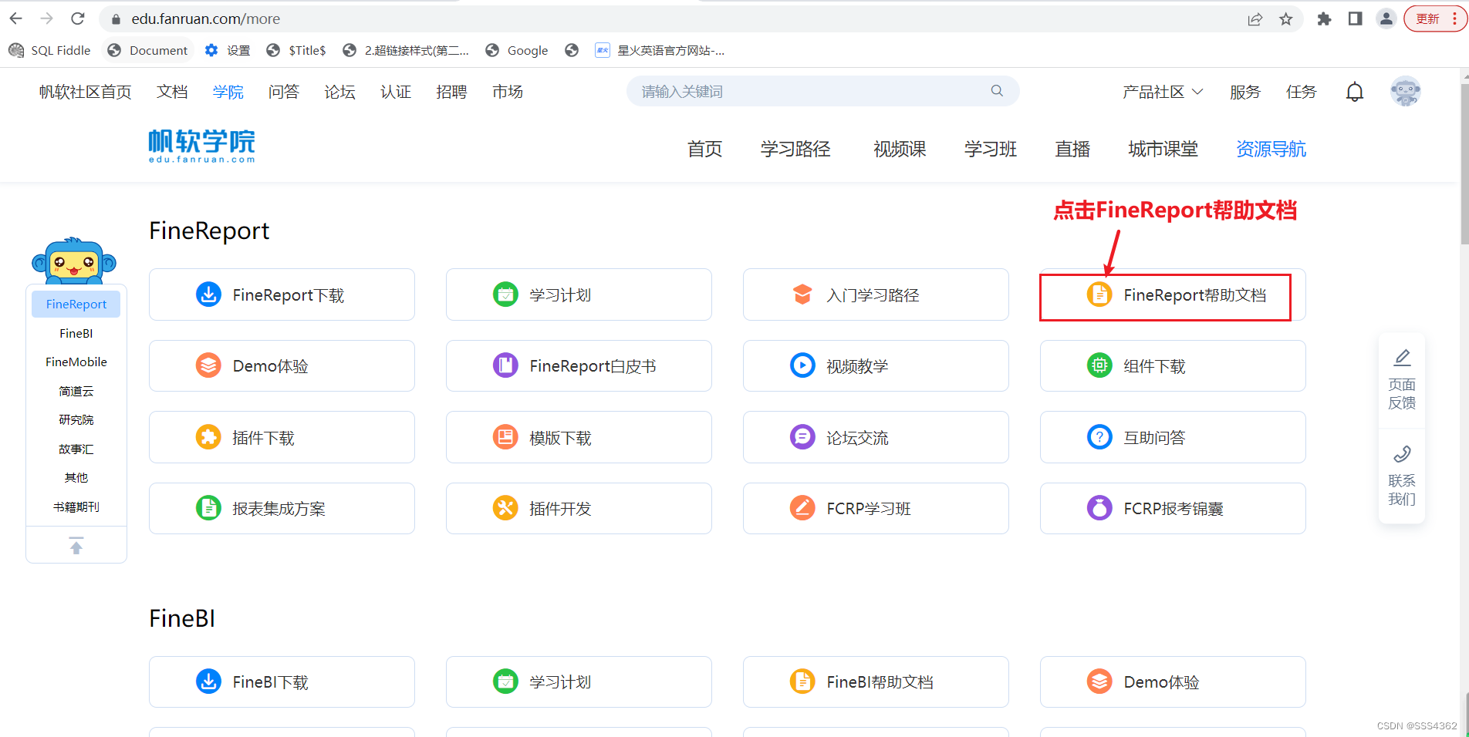
Task: Select FineReport in the sidebar
Action: [x=76, y=304]
